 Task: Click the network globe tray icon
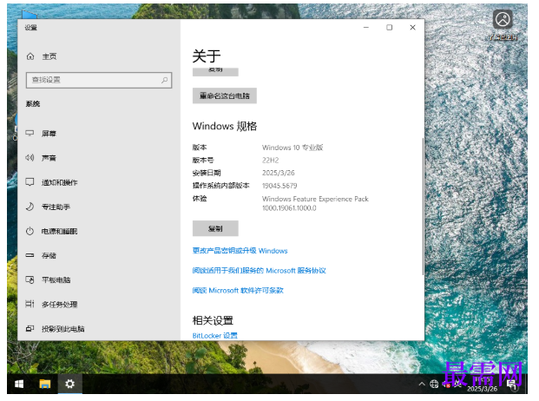click(434, 385)
